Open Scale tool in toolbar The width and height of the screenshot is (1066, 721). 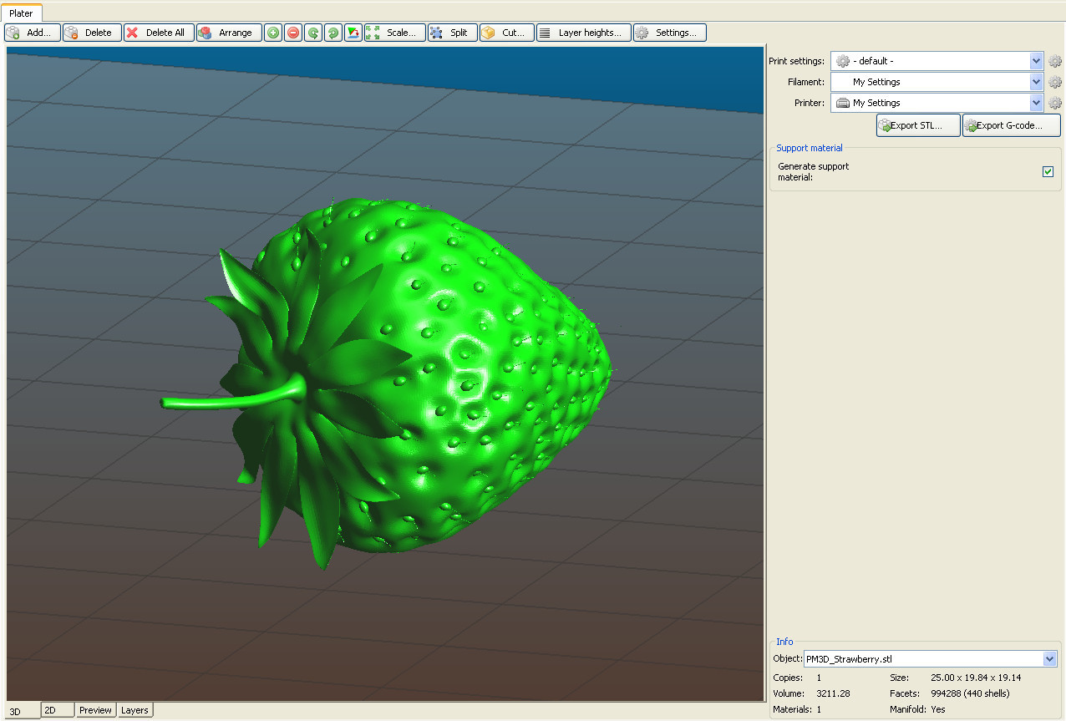(395, 33)
